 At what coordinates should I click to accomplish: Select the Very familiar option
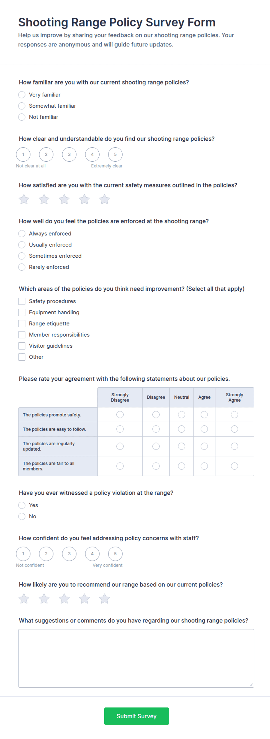coord(22,95)
